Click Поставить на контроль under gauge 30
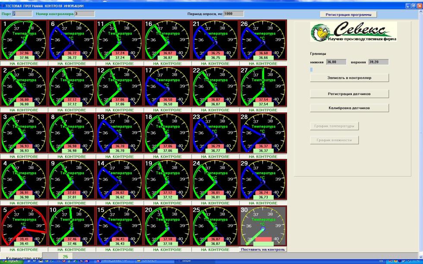The height and width of the screenshot is (264, 423). tap(263, 249)
